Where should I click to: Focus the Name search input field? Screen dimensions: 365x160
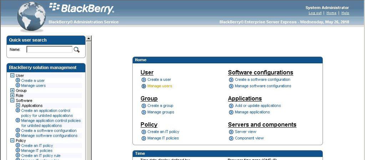click(49, 50)
